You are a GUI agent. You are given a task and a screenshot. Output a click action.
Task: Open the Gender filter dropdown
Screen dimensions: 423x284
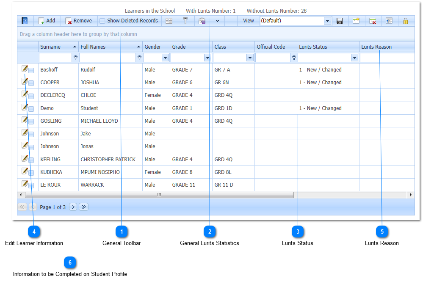(x=165, y=58)
